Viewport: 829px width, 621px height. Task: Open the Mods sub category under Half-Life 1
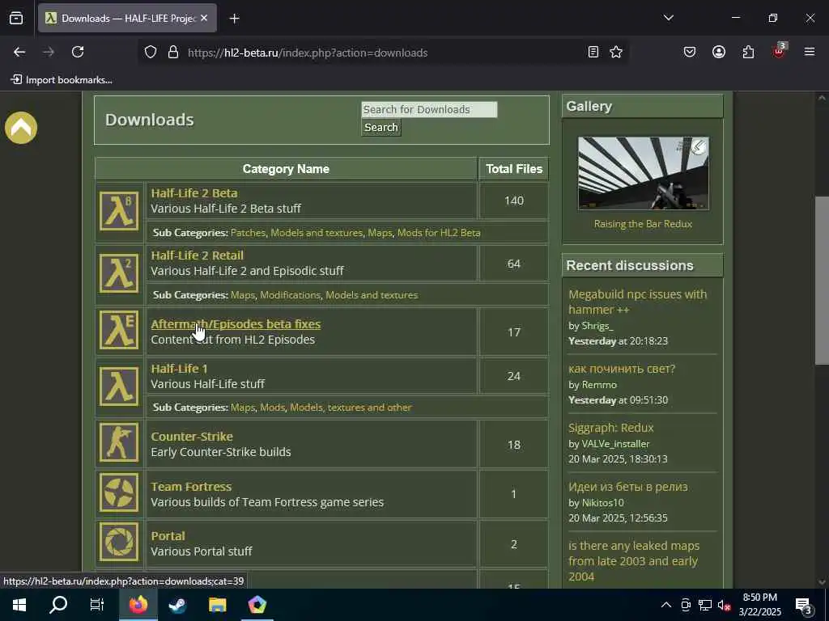tap(272, 408)
